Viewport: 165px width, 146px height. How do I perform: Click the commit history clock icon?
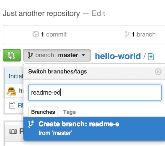36,34
